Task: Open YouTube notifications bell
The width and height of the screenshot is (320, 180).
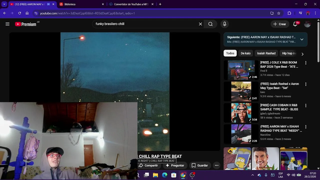Action: pyautogui.click(x=295, y=24)
